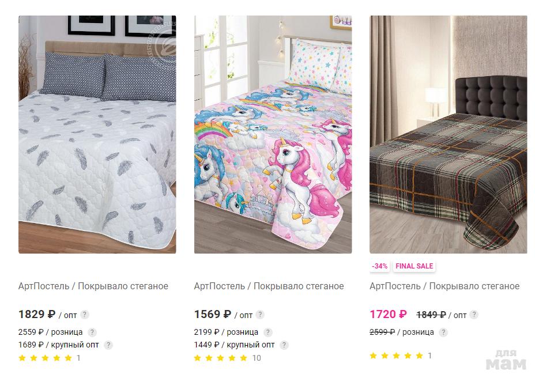The image size is (535, 378).
Task: Click help icon beside 1849 ₽ опт price
Action: pos(474,315)
